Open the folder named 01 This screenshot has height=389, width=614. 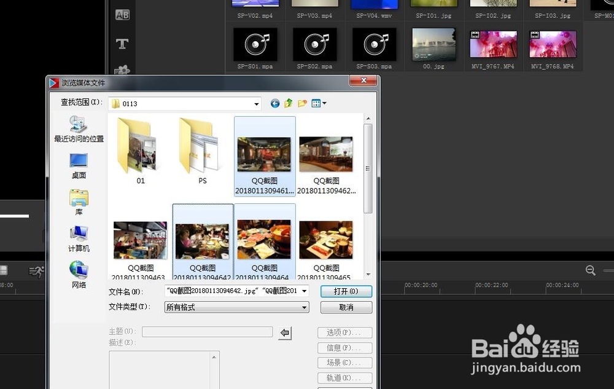click(x=141, y=151)
